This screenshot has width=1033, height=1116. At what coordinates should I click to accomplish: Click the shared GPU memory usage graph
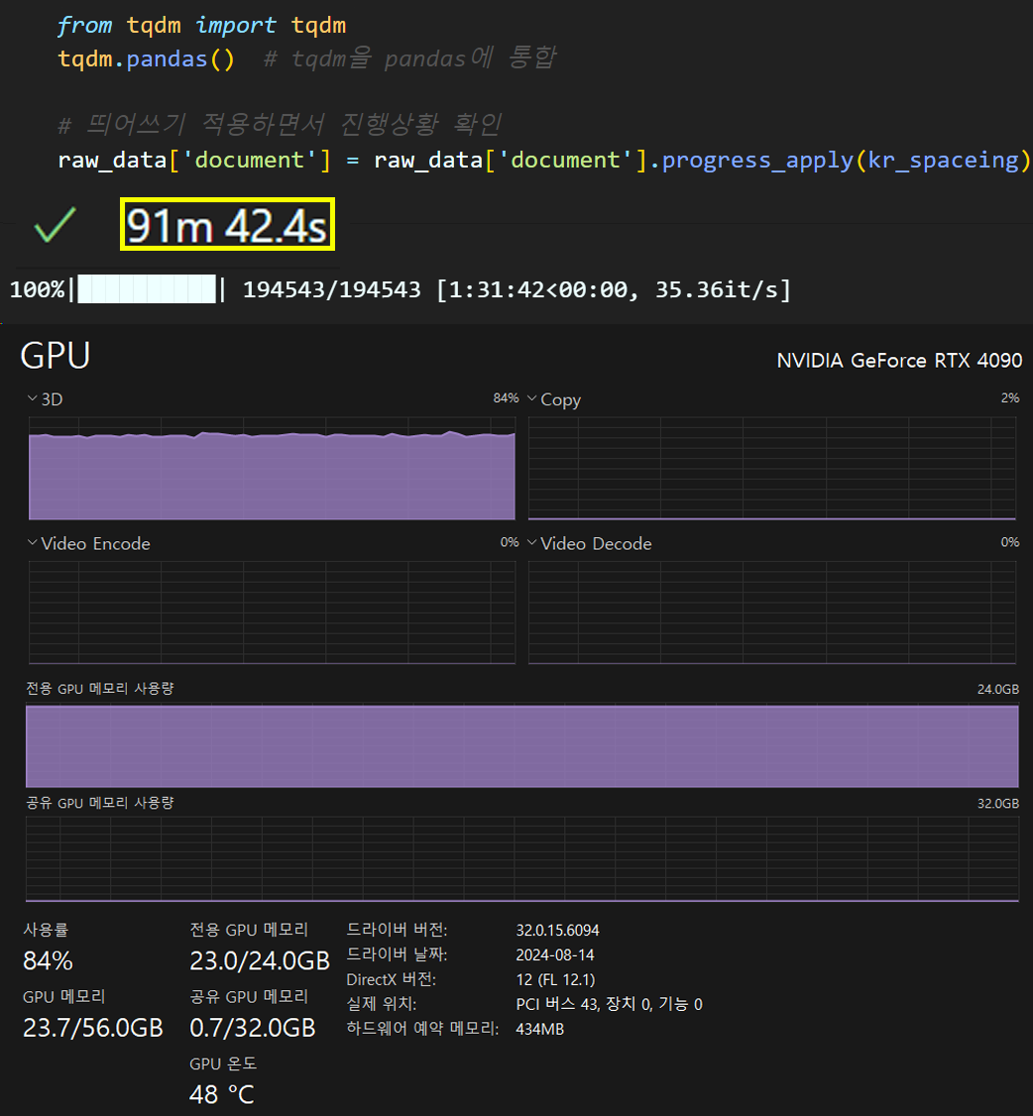(x=522, y=859)
